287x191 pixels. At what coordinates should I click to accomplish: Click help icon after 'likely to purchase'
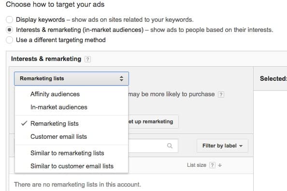click(221, 94)
